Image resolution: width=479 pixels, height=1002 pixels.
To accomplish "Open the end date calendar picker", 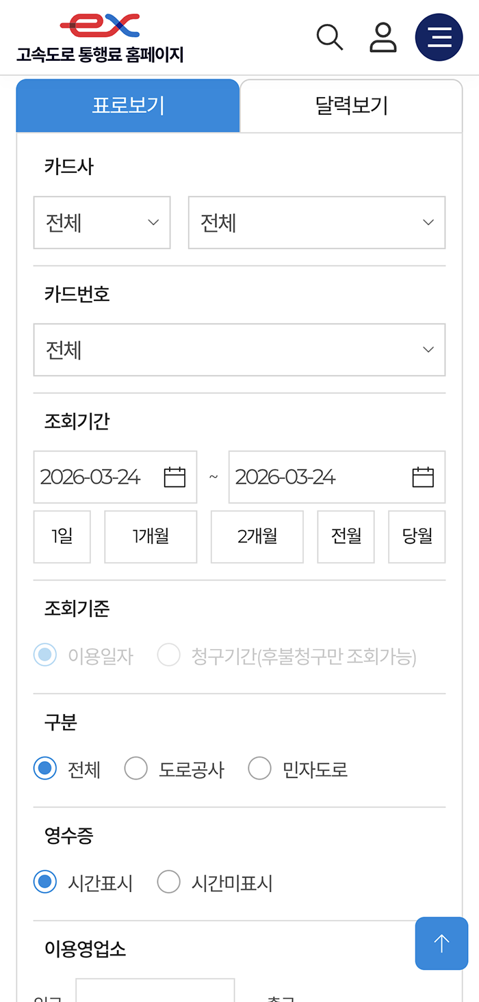I will click(423, 477).
